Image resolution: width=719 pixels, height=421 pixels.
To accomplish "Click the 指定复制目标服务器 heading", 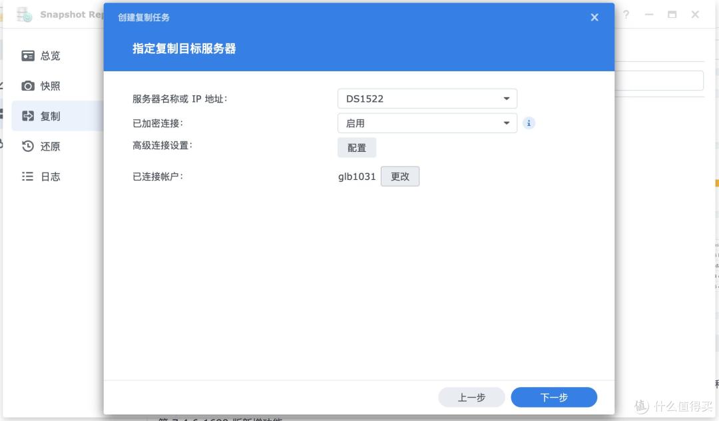I will point(184,49).
